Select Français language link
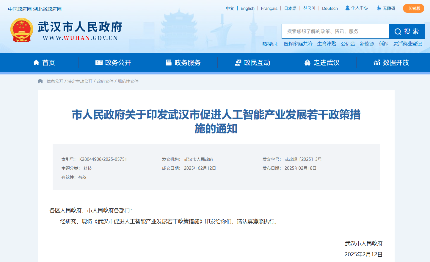The height and width of the screenshot is (262, 430). 269,8
